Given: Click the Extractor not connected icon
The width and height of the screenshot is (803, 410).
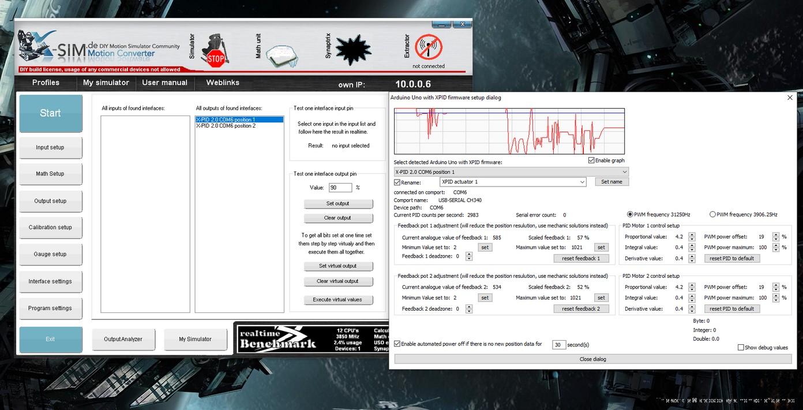Looking at the screenshot, I should pos(428,48).
